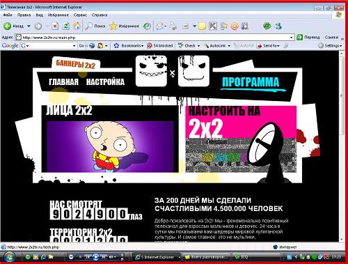Click the Google toolbar blue globe icon
This screenshot has width=348, height=264.
pyautogui.click(x=92, y=46)
